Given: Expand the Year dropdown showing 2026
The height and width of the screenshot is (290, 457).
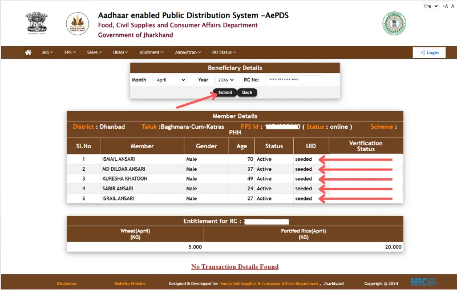Looking at the screenshot, I should click(x=224, y=80).
